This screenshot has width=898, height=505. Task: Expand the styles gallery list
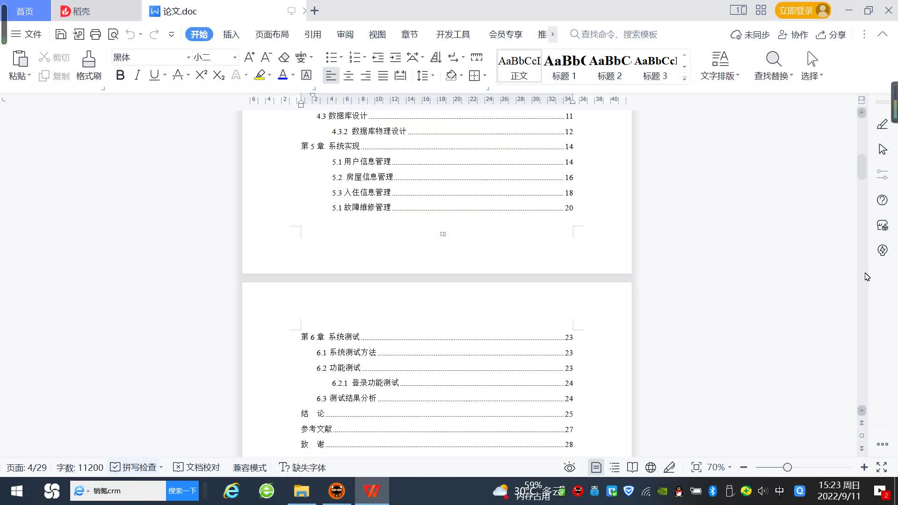click(x=684, y=79)
